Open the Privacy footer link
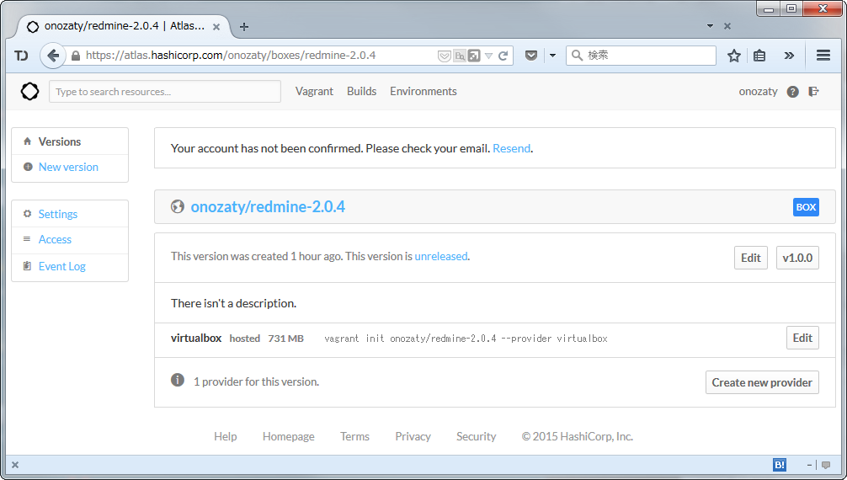Screen dimensions: 847x480 (x=413, y=436)
